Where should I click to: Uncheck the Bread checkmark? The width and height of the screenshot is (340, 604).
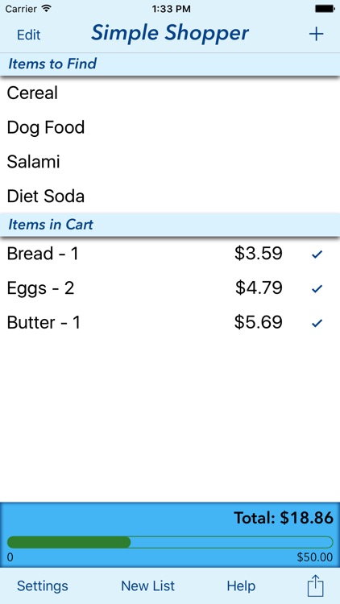(x=317, y=254)
